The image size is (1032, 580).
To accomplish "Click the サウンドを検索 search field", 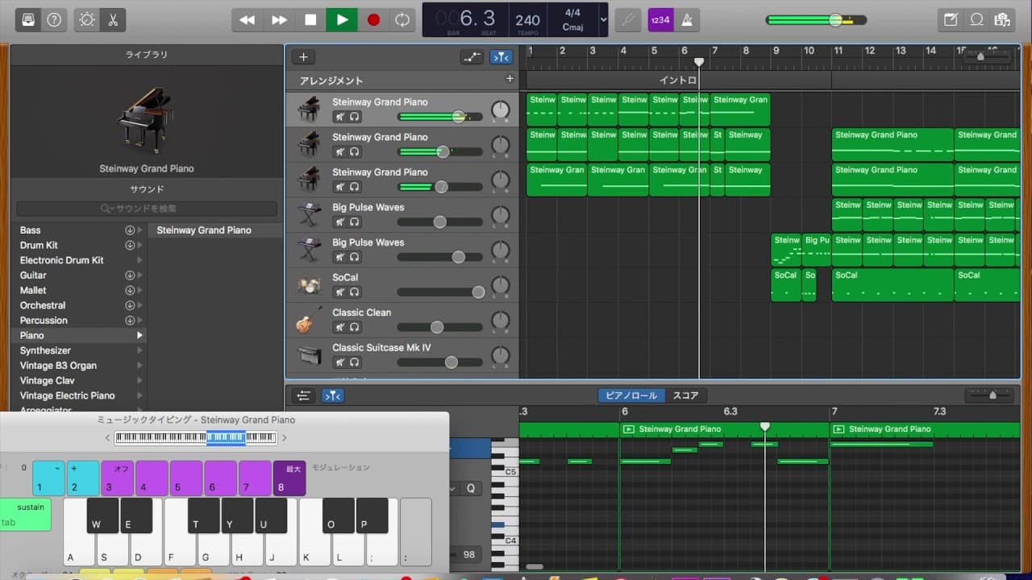I will pos(147,209).
